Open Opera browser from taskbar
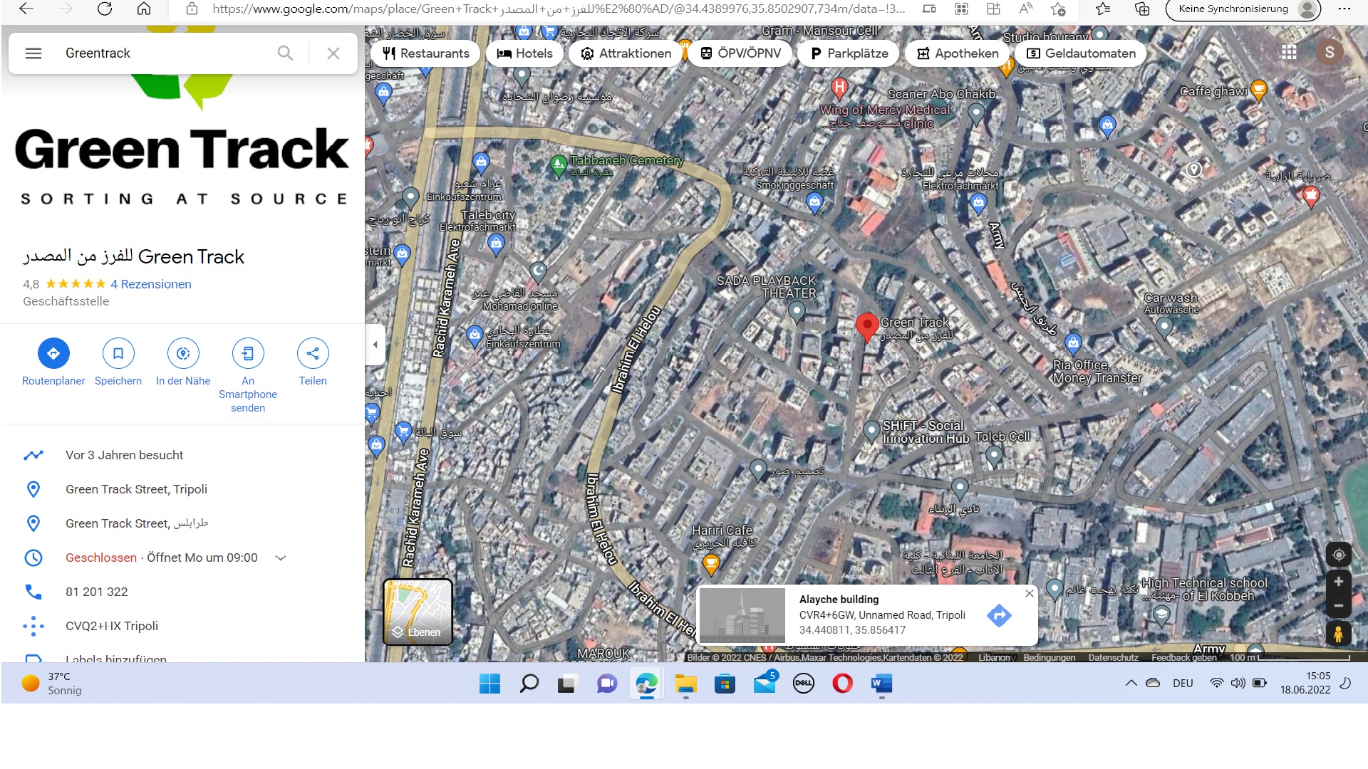Viewport: 1368px width, 769px height. pyautogui.click(x=842, y=684)
